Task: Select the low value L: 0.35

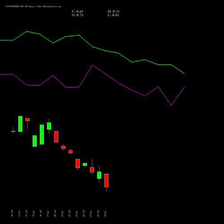Action: [113, 15]
